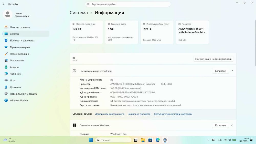Click the battery tray icon
The image size is (256, 144).
[x=234, y=140]
